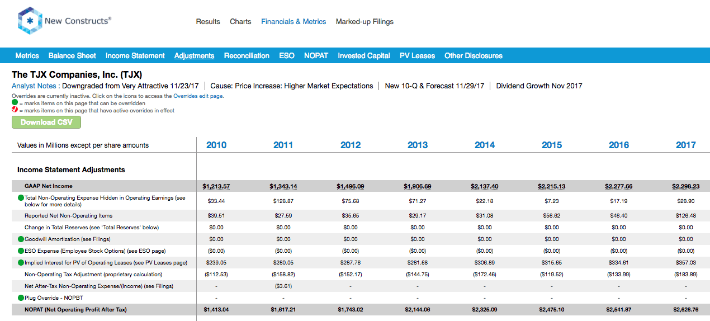Click 2016 NOPAT value $2,541.87
Image resolution: width=710 pixels, height=321 pixels.
coord(619,310)
